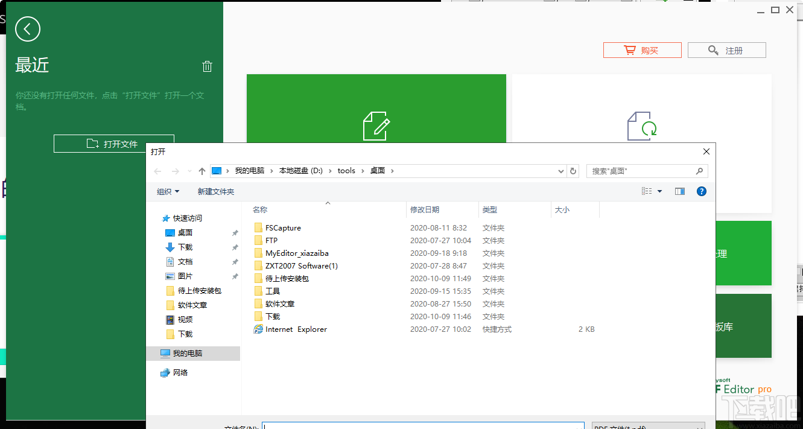Maximize the PDF Editor window
The image size is (803, 429).
tap(775, 10)
